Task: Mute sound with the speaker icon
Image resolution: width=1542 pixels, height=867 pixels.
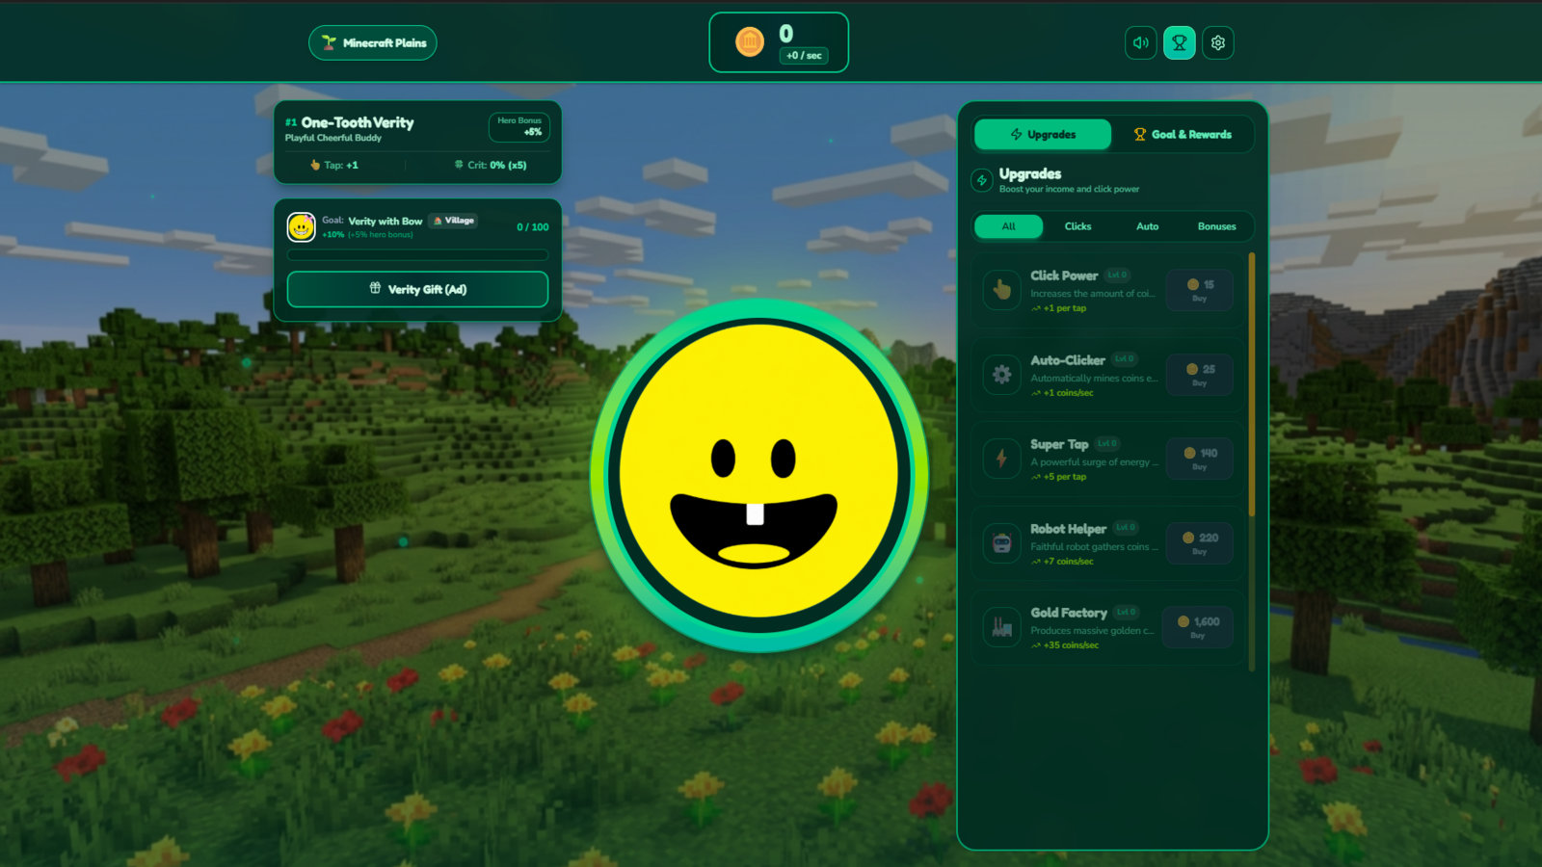Action: click(x=1141, y=42)
